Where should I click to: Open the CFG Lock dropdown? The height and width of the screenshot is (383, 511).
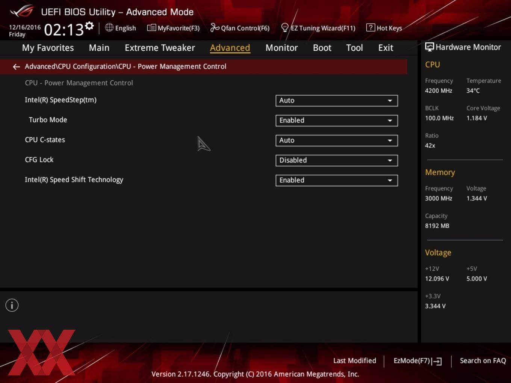(337, 160)
